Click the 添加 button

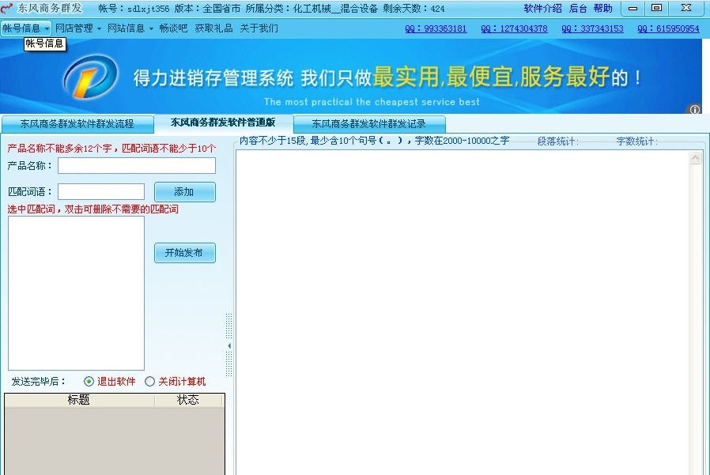tap(185, 192)
